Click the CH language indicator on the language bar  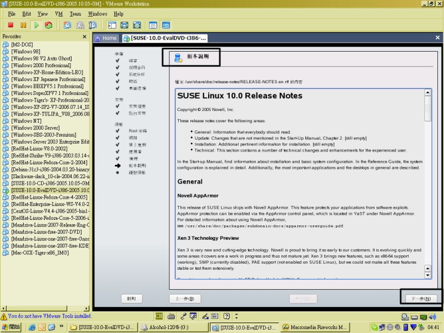(x=159, y=316)
